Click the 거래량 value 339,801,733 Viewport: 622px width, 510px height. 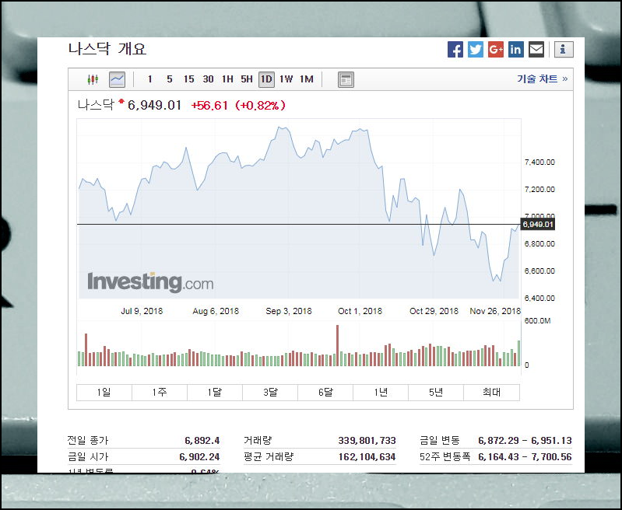[367, 440]
